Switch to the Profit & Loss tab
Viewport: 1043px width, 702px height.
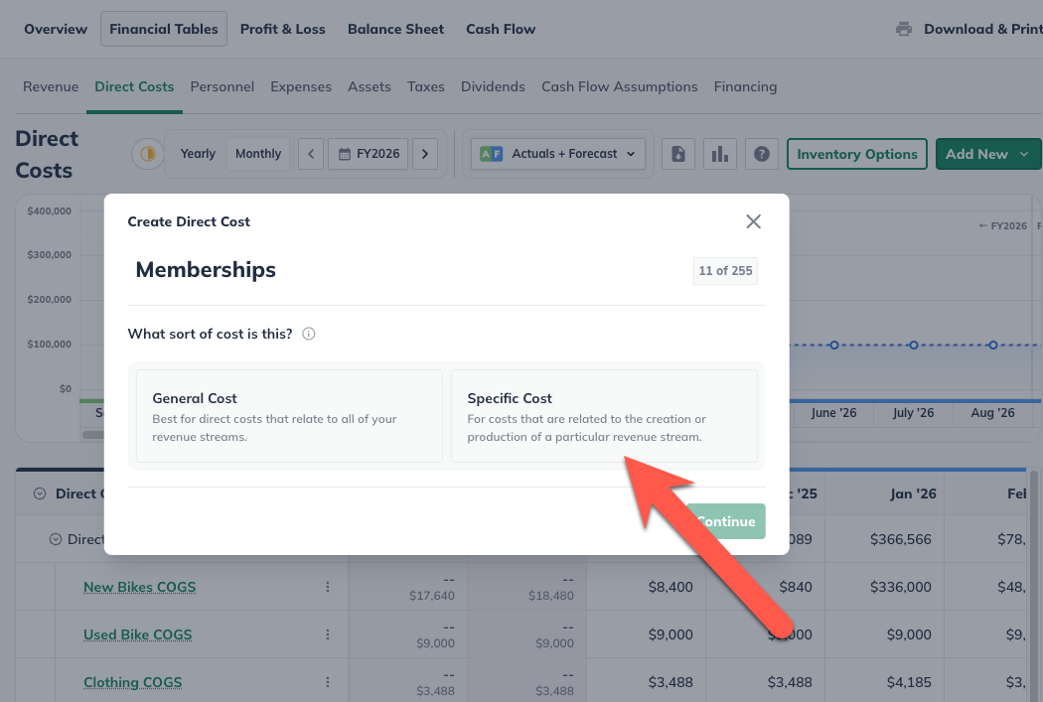[x=283, y=29]
